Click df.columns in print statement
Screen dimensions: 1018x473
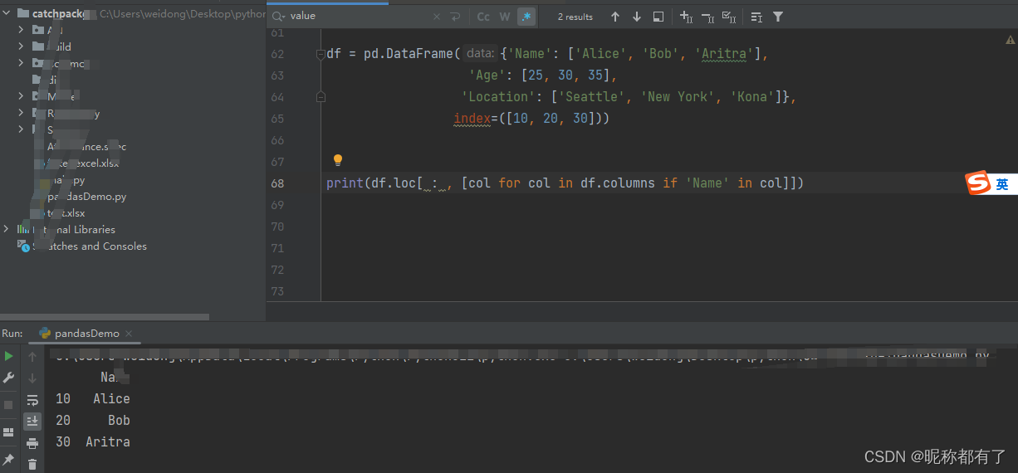[621, 183]
